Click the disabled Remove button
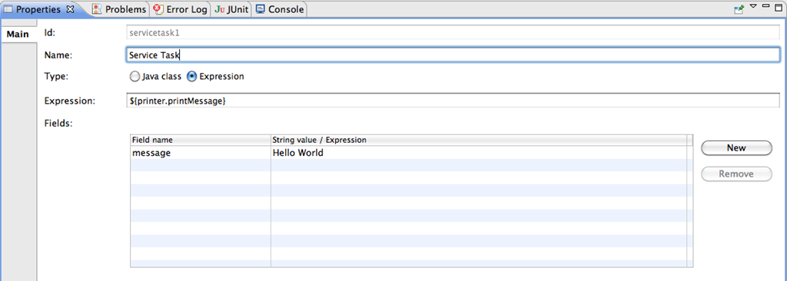This screenshot has height=281, width=787. [736, 174]
